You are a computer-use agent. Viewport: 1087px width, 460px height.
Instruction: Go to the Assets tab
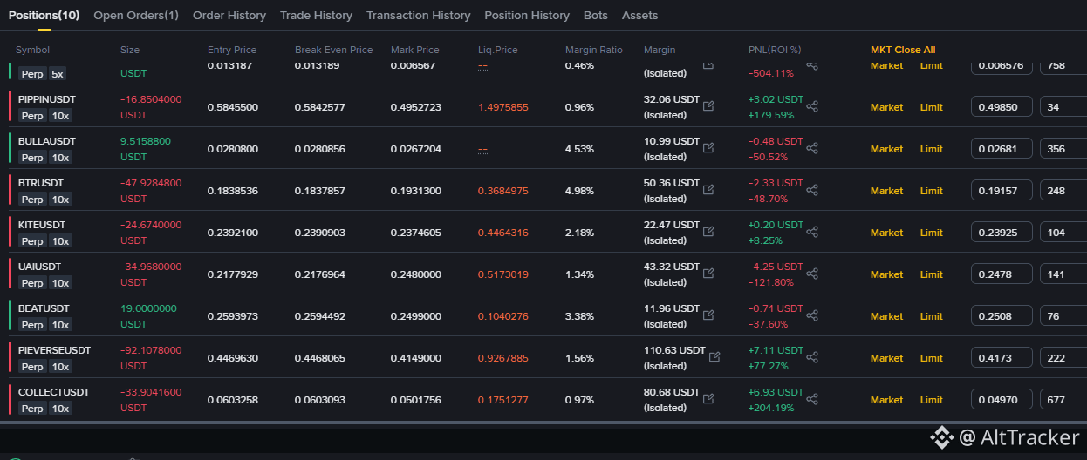click(x=640, y=16)
